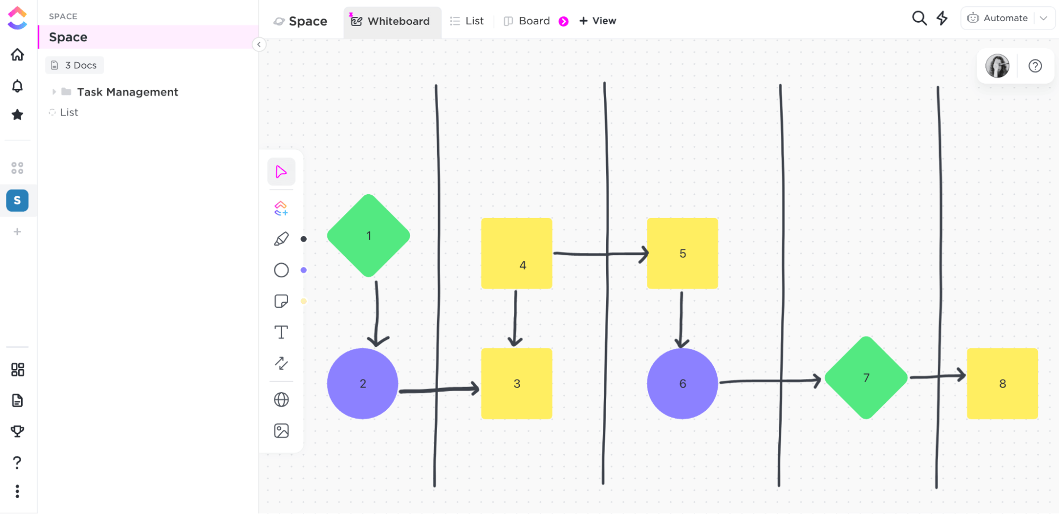Pick the purple shape color dot

(304, 270)
